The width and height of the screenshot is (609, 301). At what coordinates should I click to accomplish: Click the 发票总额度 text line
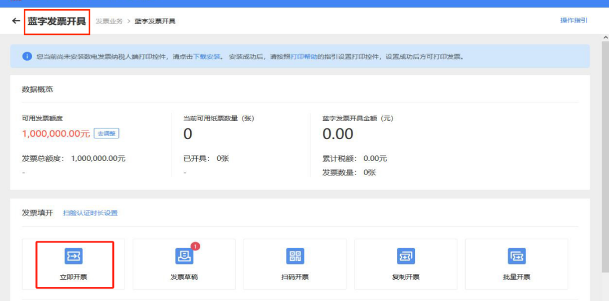74,159
